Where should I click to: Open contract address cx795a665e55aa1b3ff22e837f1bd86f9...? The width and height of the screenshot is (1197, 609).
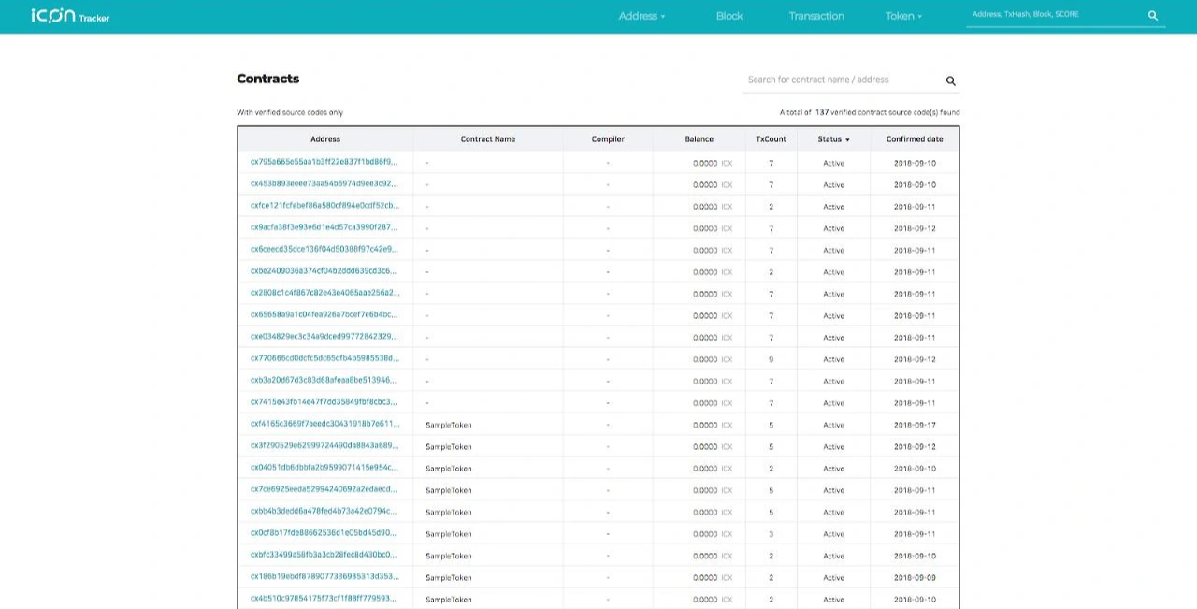pyautogui.click(x=324, y=162)
